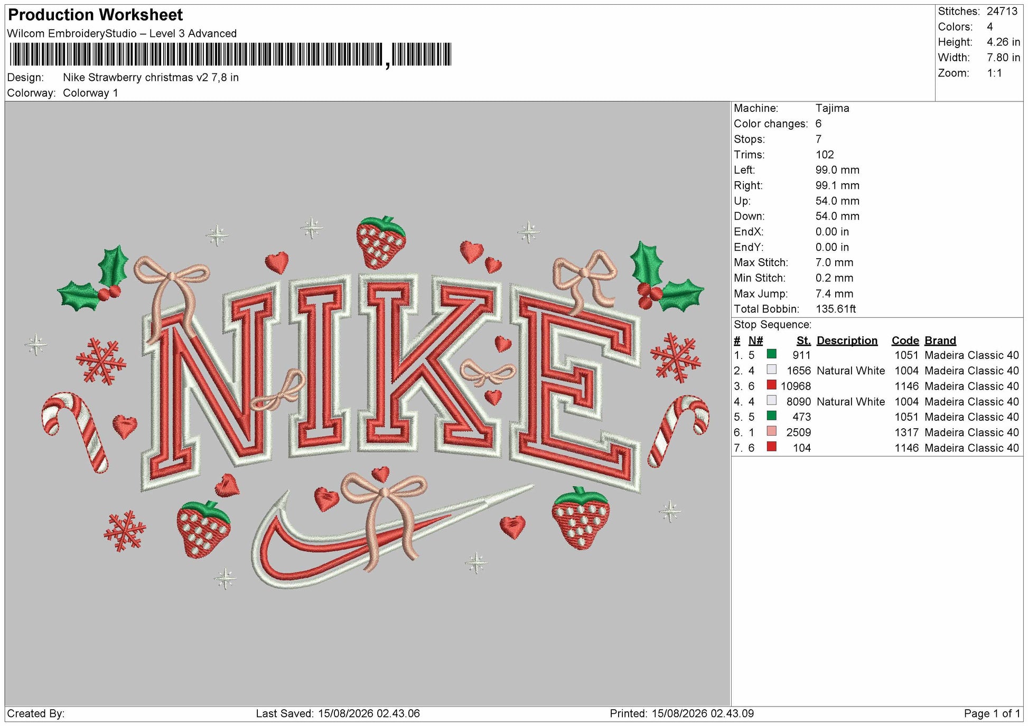
Task: Click stitch count "1656" in row 2
Action: 799,371
